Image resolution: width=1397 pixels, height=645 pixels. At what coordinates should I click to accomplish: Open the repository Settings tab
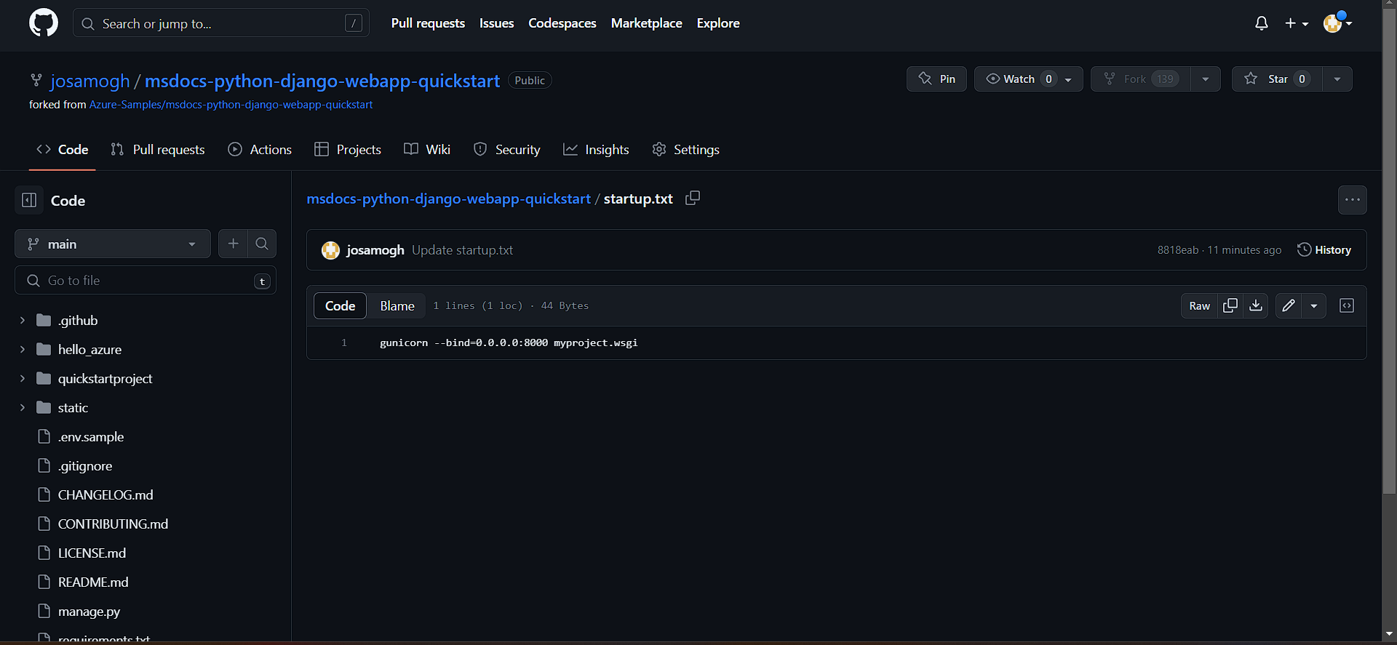click(685, 149)
